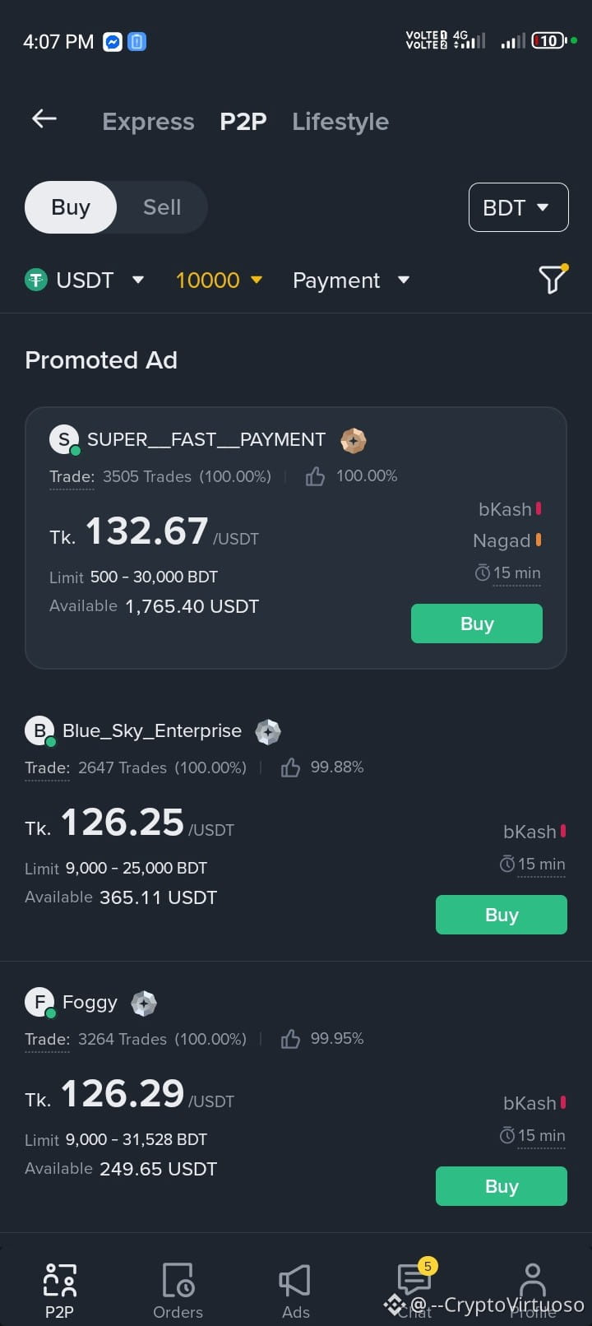The height and width of the screenshot is (1326, 592).
Task: Buy from SUPER__FAST__PAYMENT at 132.67
Action: click(477, 624)
